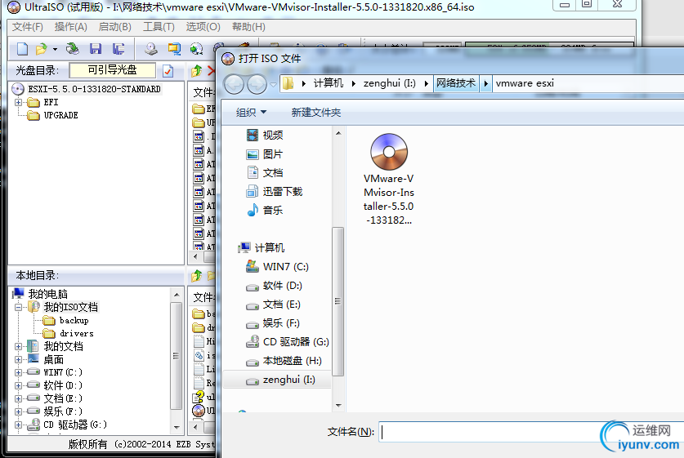Open the 选项(O) menu
This screenshot has height=458, width=684.
tap(203, 27)
